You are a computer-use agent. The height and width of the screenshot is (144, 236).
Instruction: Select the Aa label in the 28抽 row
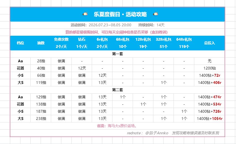20,61
